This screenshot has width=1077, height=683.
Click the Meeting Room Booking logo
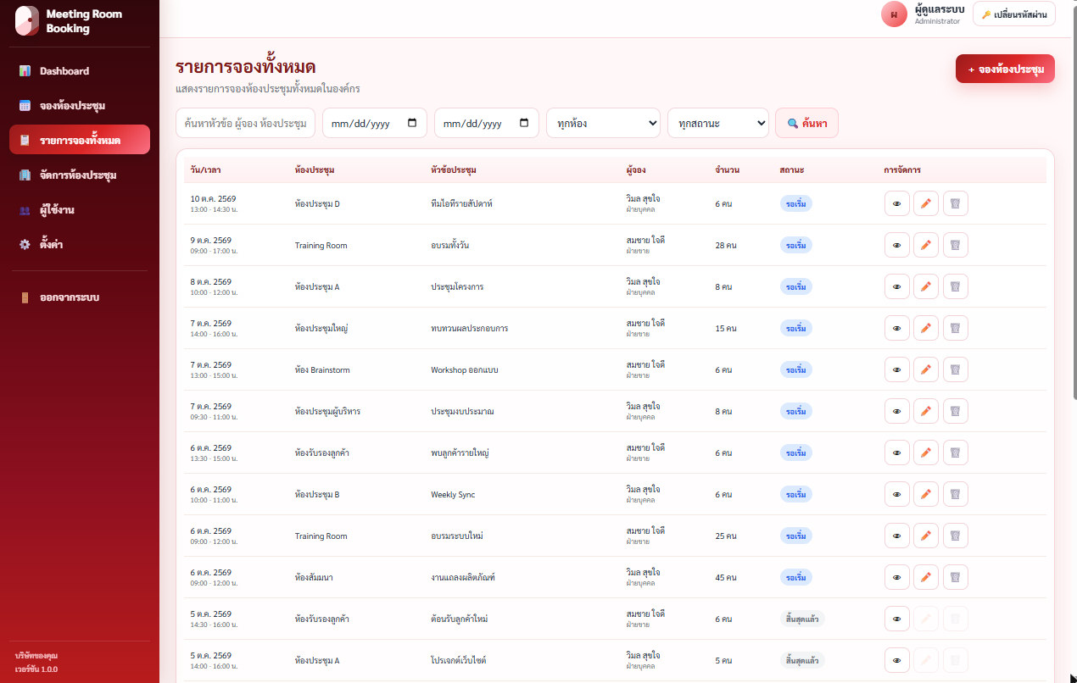pos(27,21)
